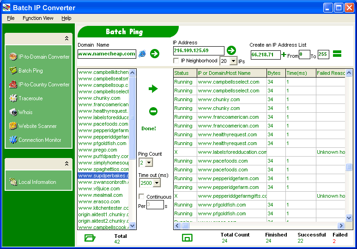Enable the Continuous checkbox

coord(141,196)
